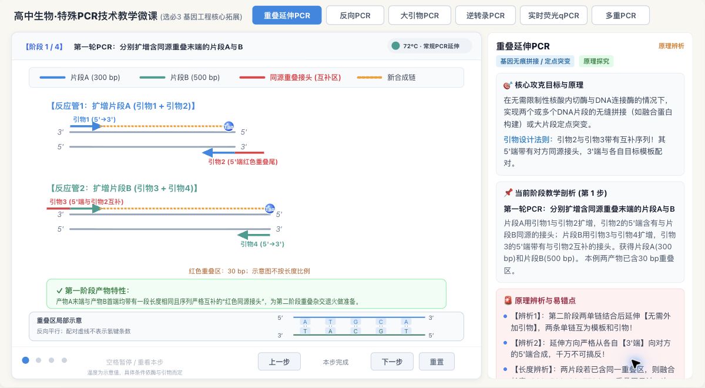Jump to fourth stage progress dot

click(65, 360)
